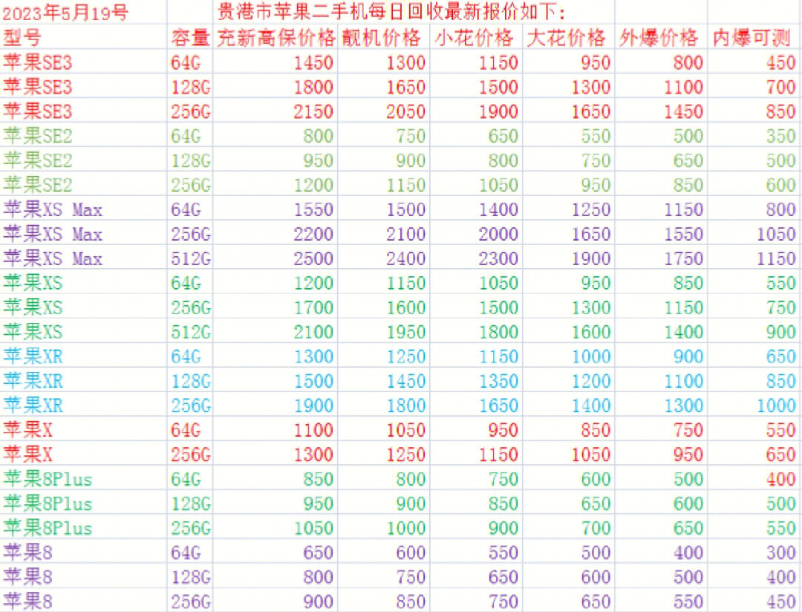Select 充新高保价格 value 900 in 苹果8 256G row

(x=318, y=602)
